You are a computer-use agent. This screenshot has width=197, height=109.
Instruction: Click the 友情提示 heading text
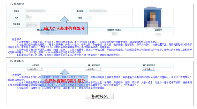coord(17,75)
